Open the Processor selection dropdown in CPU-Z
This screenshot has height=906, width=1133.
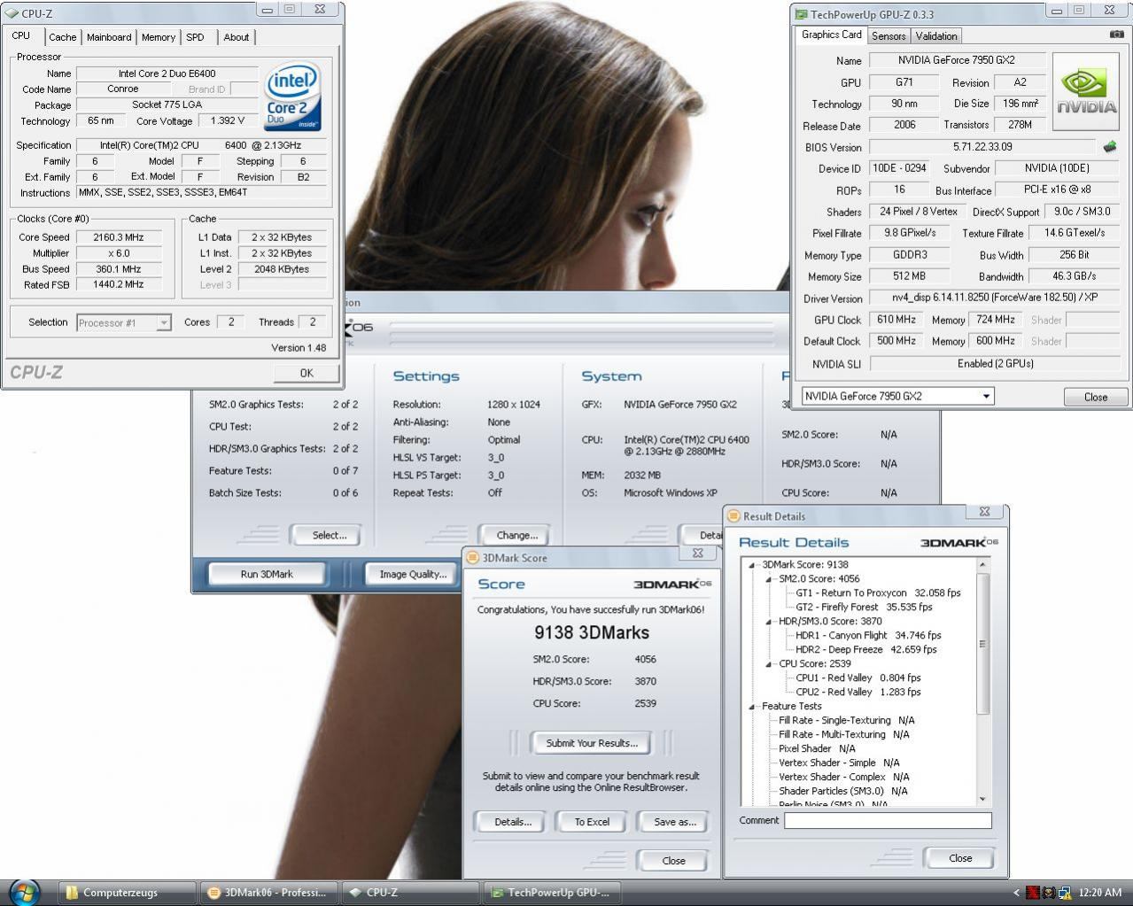pyautogui.click(x=163, y=322)
